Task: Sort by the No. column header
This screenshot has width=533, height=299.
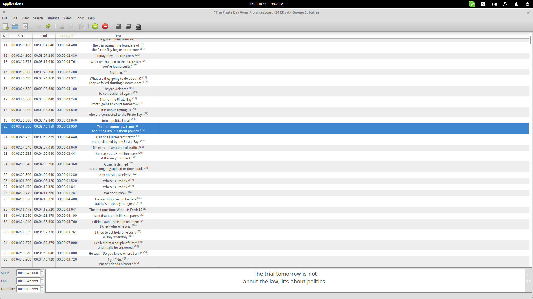Action: pyautogui.click(x=6, y=36)
